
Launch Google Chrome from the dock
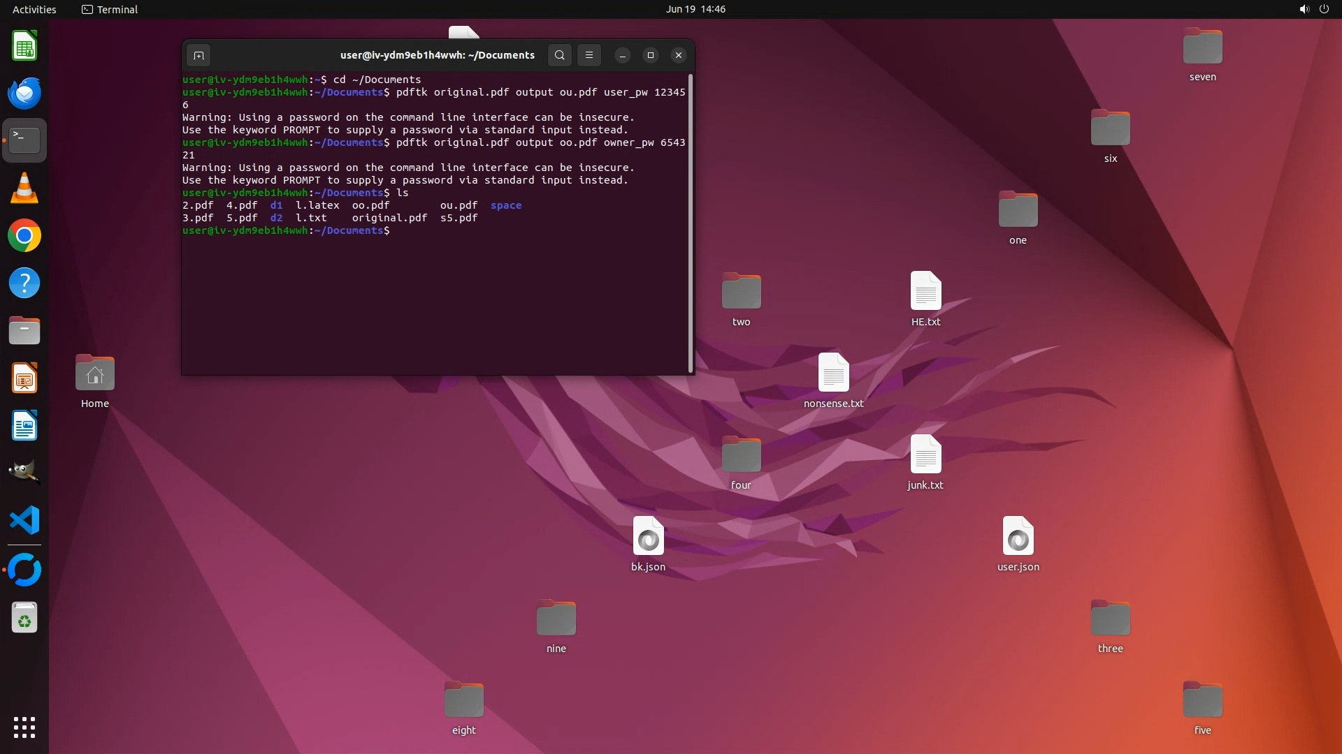24,236
